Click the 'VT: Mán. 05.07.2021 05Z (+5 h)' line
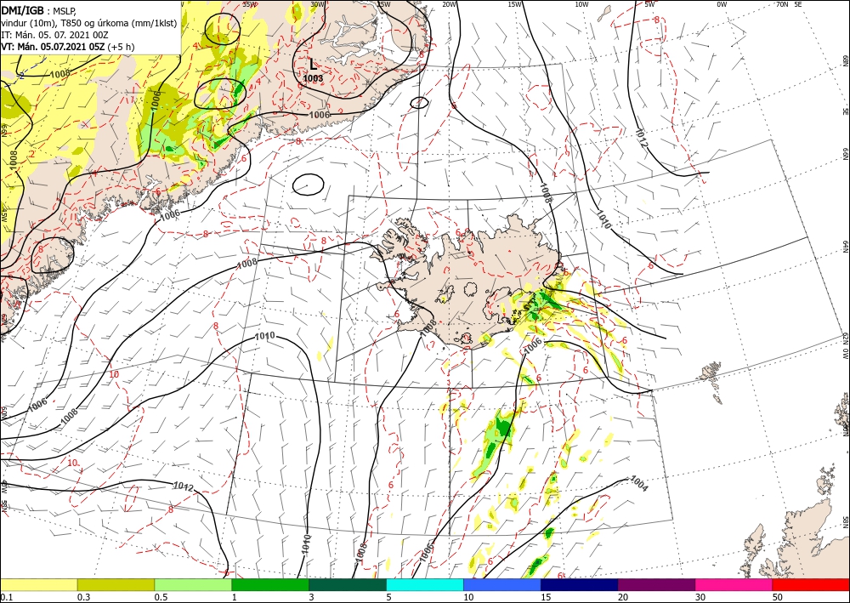The image size is (850, 603). click(68, 47)
